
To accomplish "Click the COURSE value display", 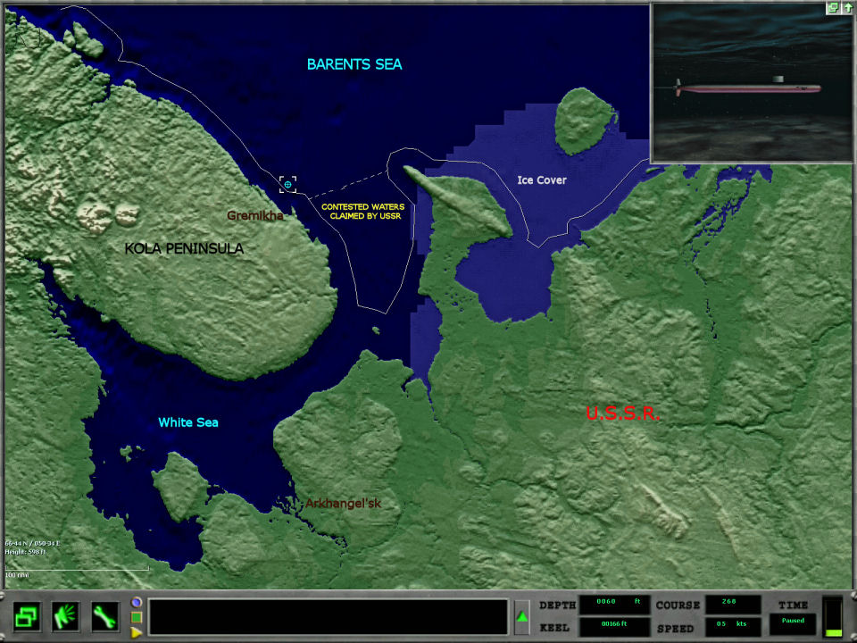I will (x=733, y=605).
